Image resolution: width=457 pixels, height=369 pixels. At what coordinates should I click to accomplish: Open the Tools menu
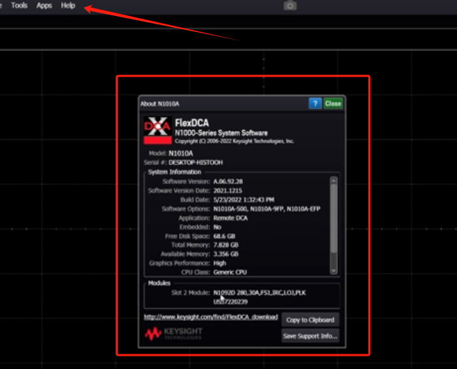tap(19, 5)
